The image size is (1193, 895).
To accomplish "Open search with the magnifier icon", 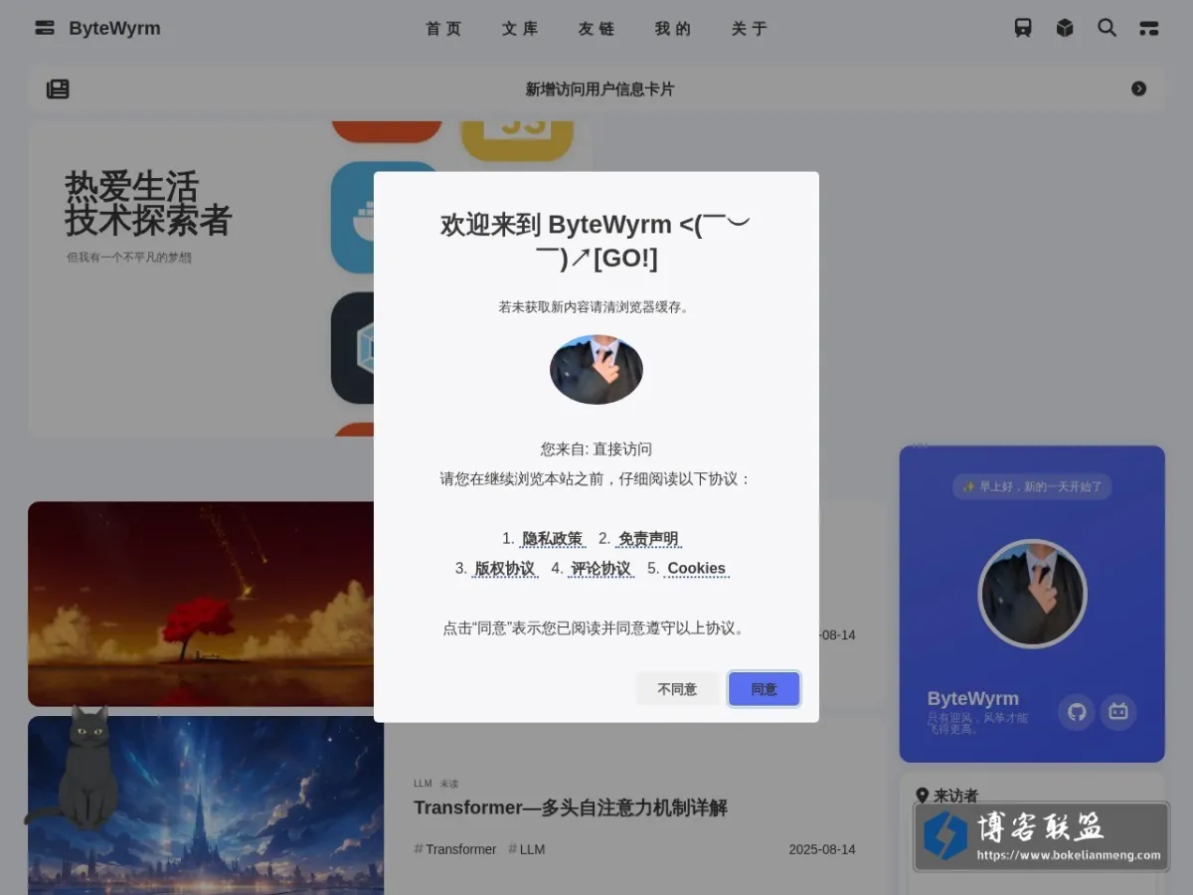I will [1107, 28].
